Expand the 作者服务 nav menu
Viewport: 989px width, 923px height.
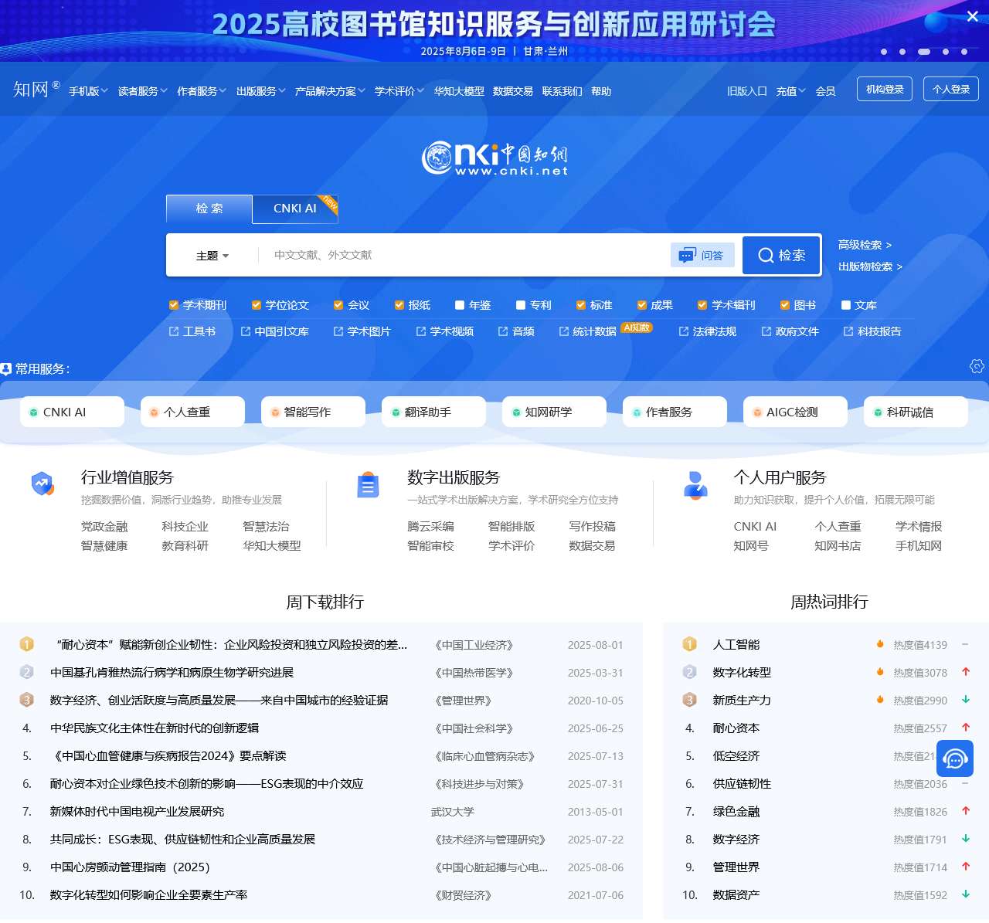point(202,91)
